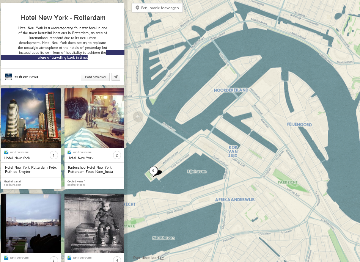
Task: Click caption 'Hotel New York Rotterdam Foto: Ruth de Smyter'
Action: click(31, 169)
